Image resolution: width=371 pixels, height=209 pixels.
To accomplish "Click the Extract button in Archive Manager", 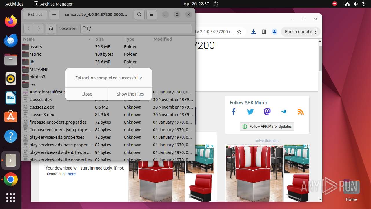I will (35, 15).
